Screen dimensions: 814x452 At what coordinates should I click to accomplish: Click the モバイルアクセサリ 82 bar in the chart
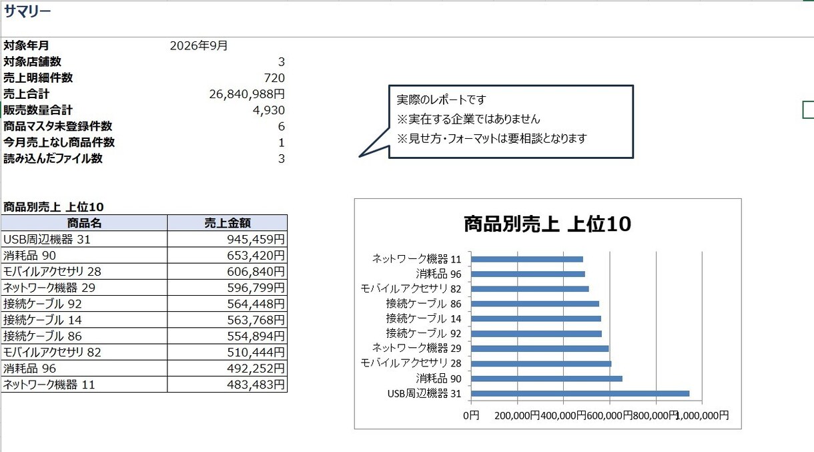530,289
